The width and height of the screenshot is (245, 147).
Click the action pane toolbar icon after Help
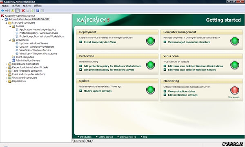(42, 11)
